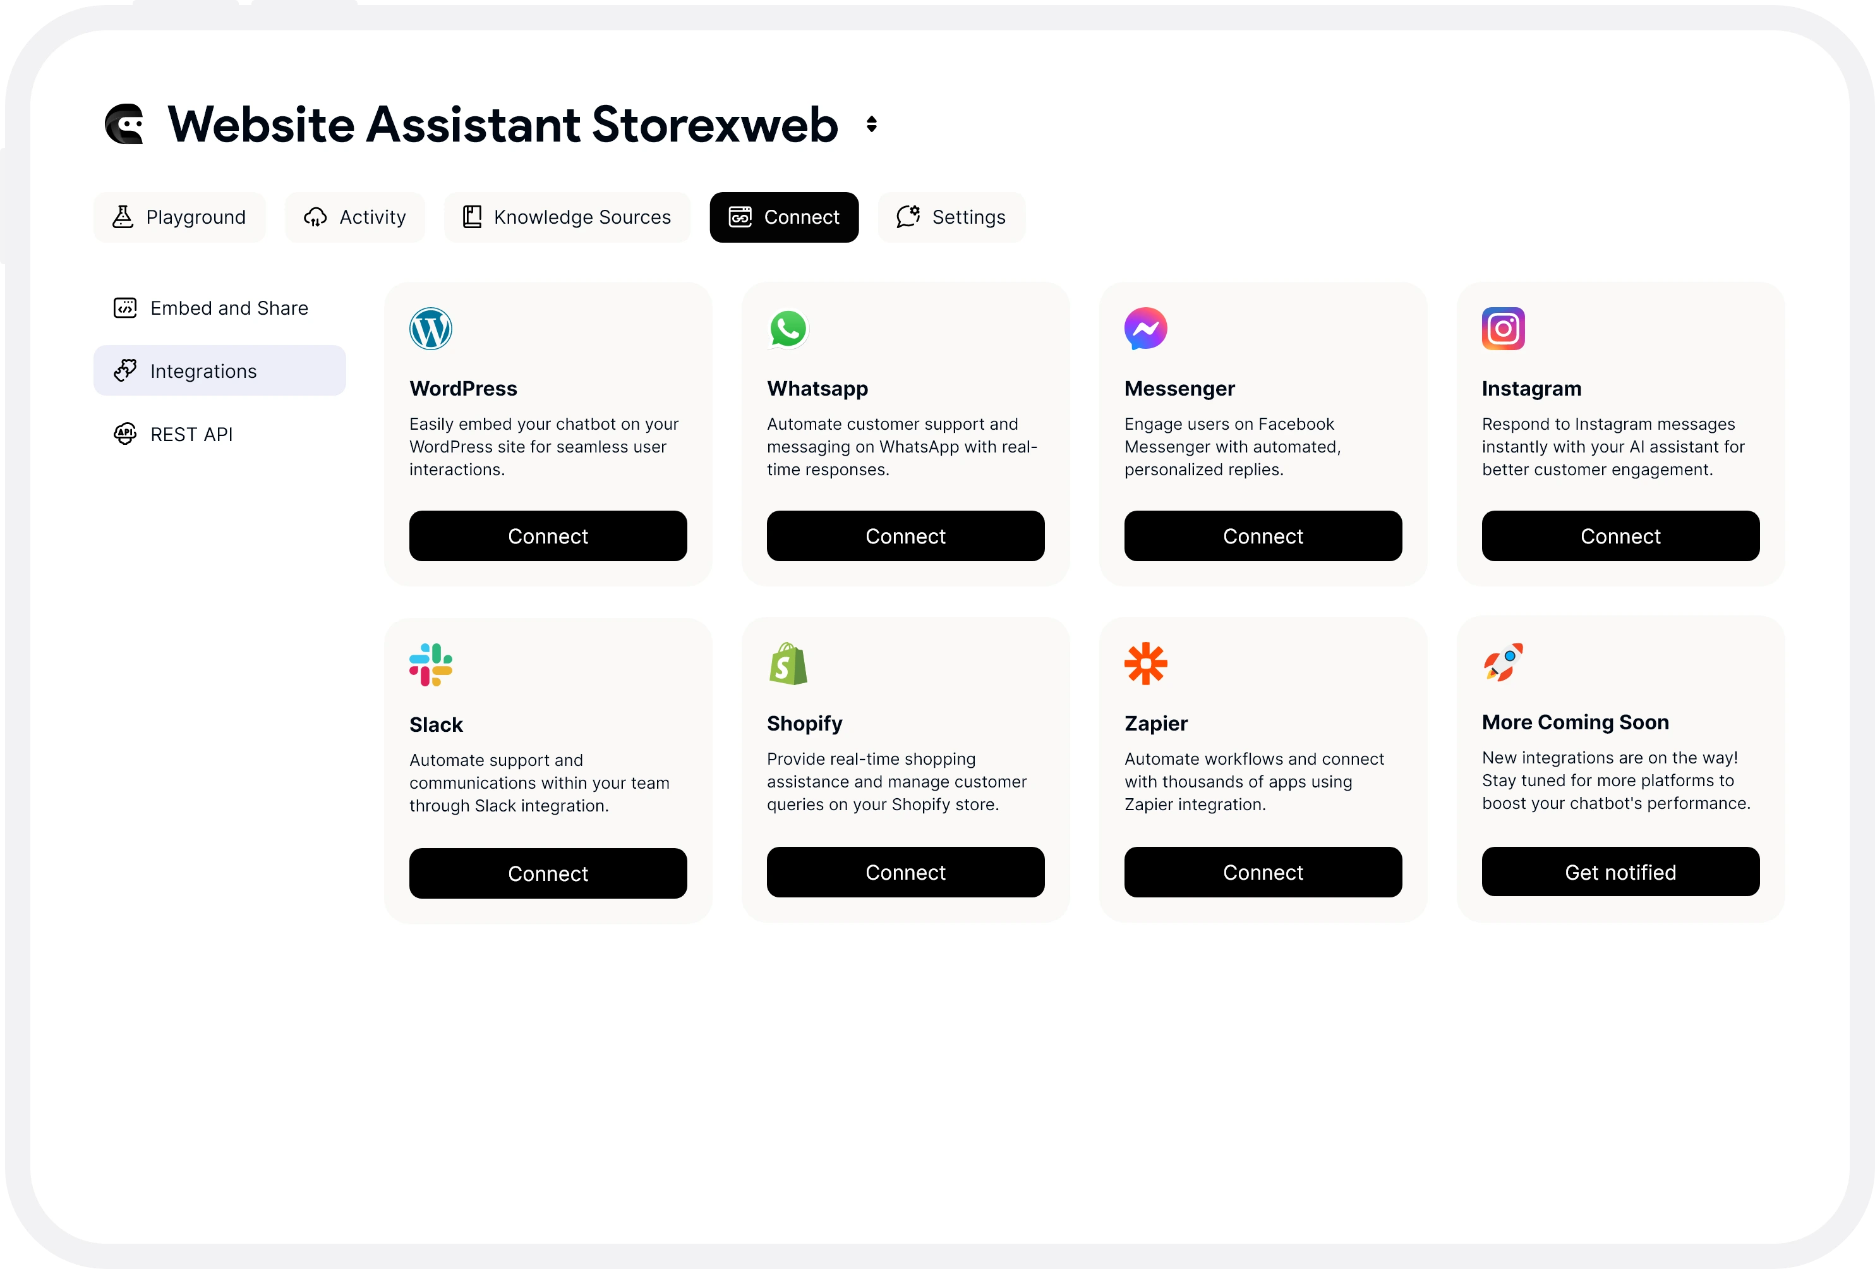The height and width of the screenshot is (1269, 1875).
Task: Click the Messenger integration icon
Action: pyautogui.click(x=1145, y=329)
